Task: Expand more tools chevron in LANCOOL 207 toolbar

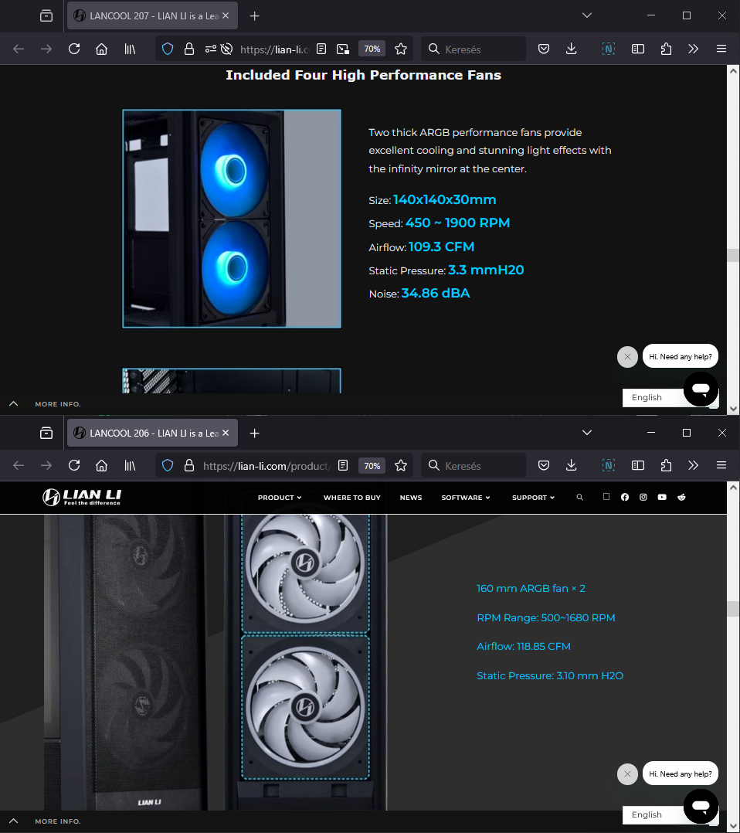Action: [693, 49]
